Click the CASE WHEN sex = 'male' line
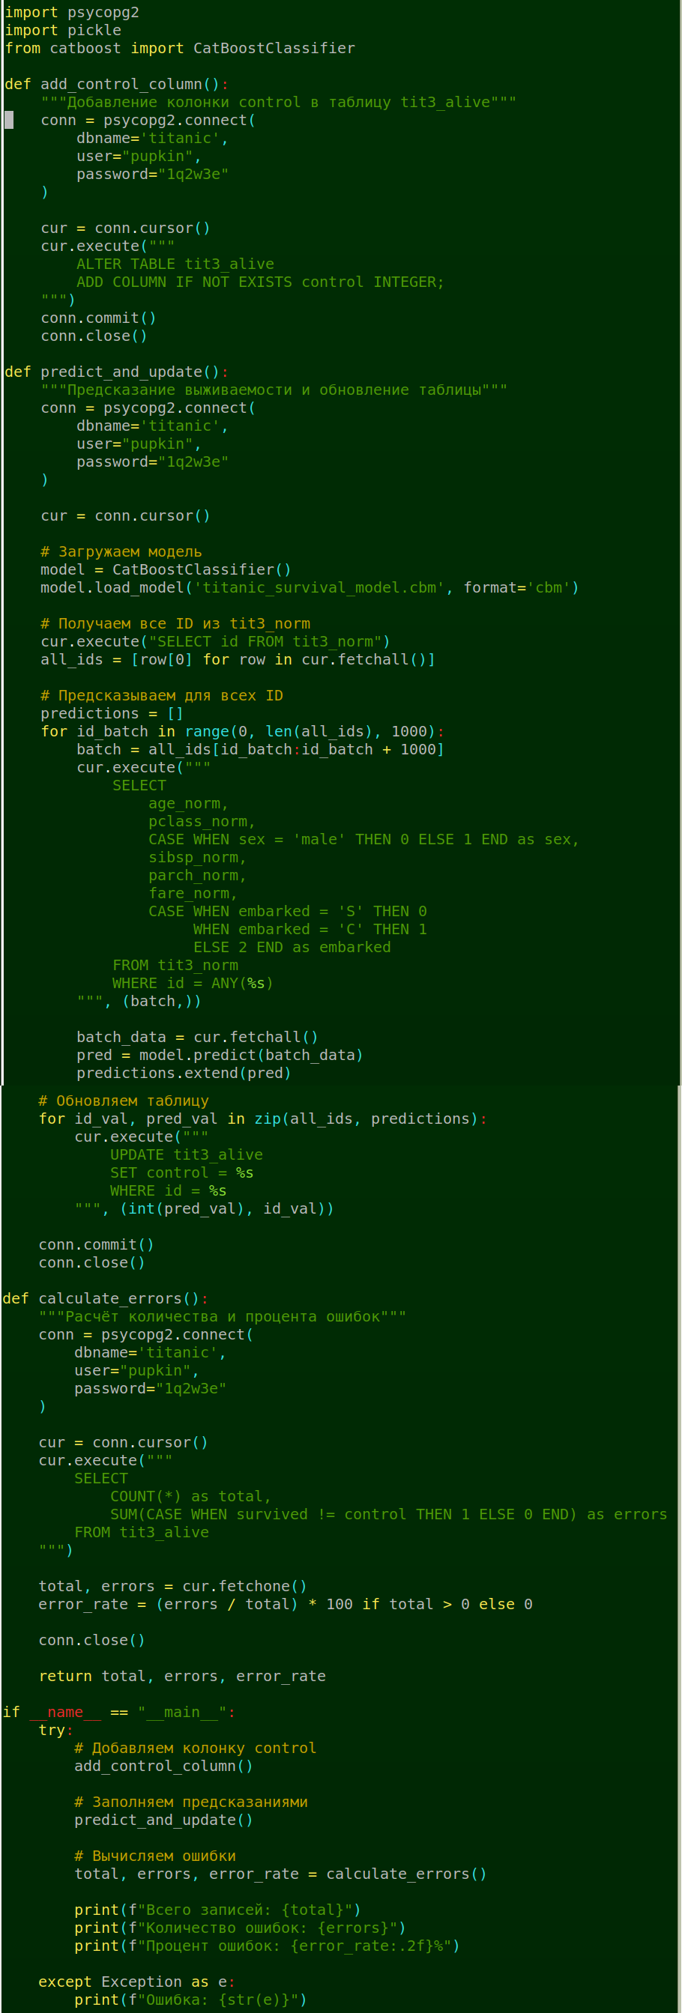682x2013 pixels. pyautogui.click(x=363, y=839)
